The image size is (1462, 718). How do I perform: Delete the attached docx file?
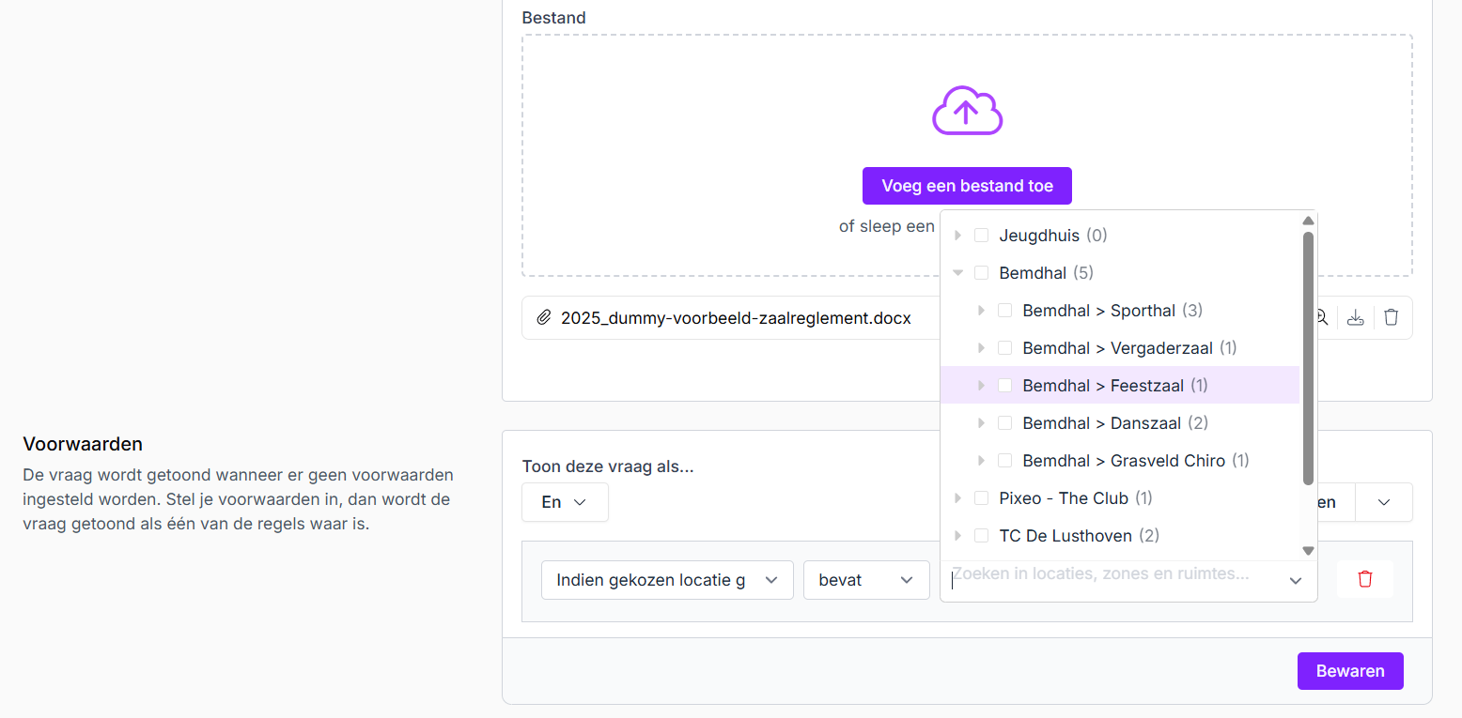[1392, 318]
